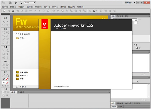Click the New document icon in toolbar
Image resolution: width=151 pixels, height=109 pixels.
tap(4, 11)
